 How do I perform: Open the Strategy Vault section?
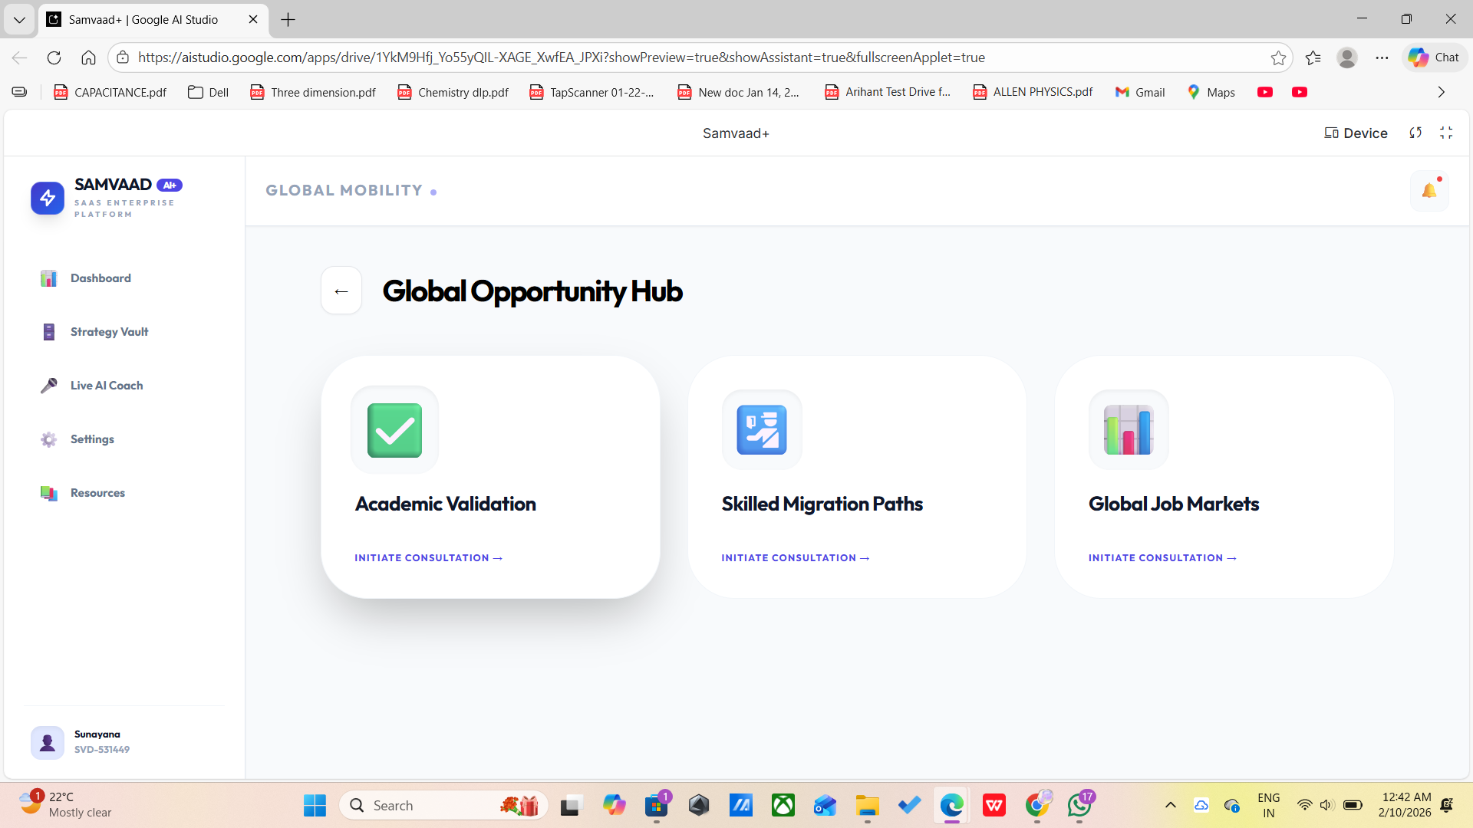coord(109,332)
